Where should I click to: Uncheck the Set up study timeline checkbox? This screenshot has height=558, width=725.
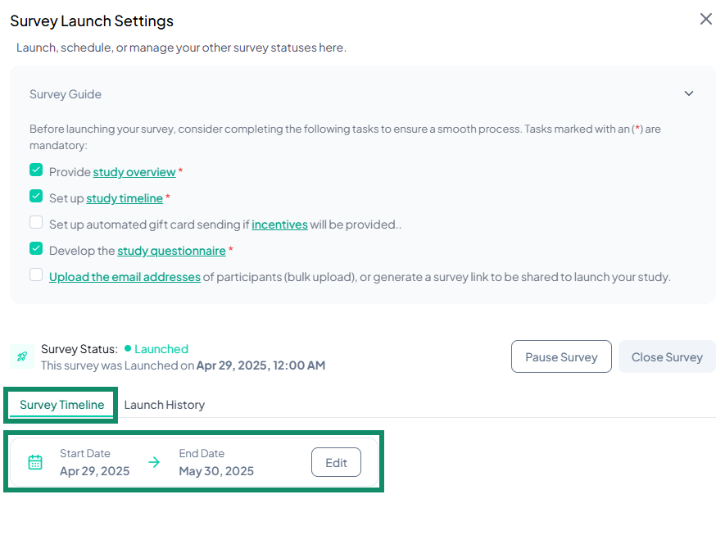click(36, 197)
